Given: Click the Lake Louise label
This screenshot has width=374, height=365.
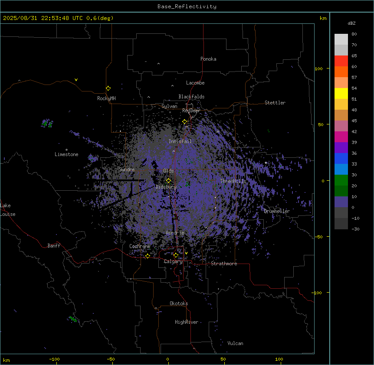Looking at the screenshot, I should [x=8, y=210].
